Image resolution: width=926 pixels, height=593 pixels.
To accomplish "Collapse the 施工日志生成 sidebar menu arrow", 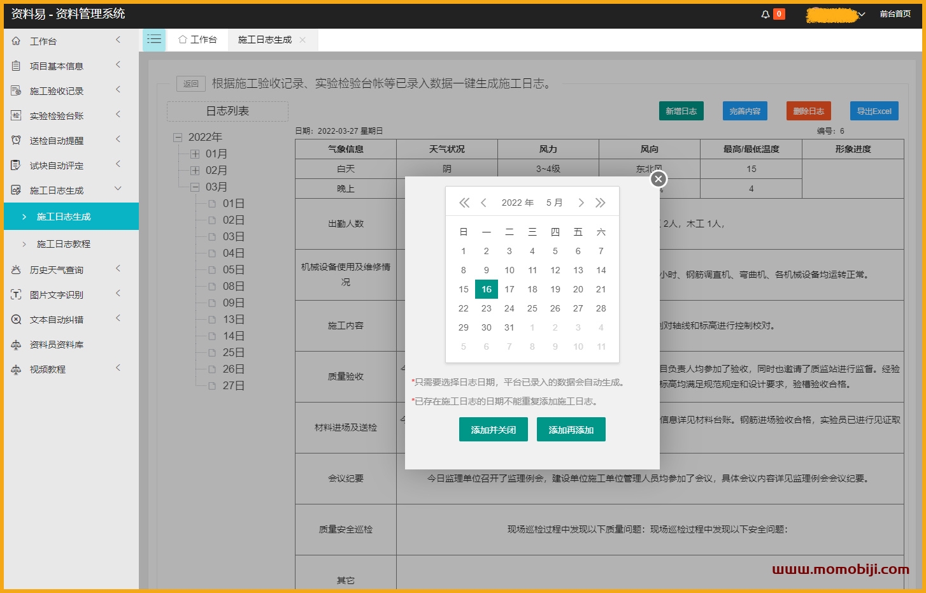I will click(x=118, y=189).
